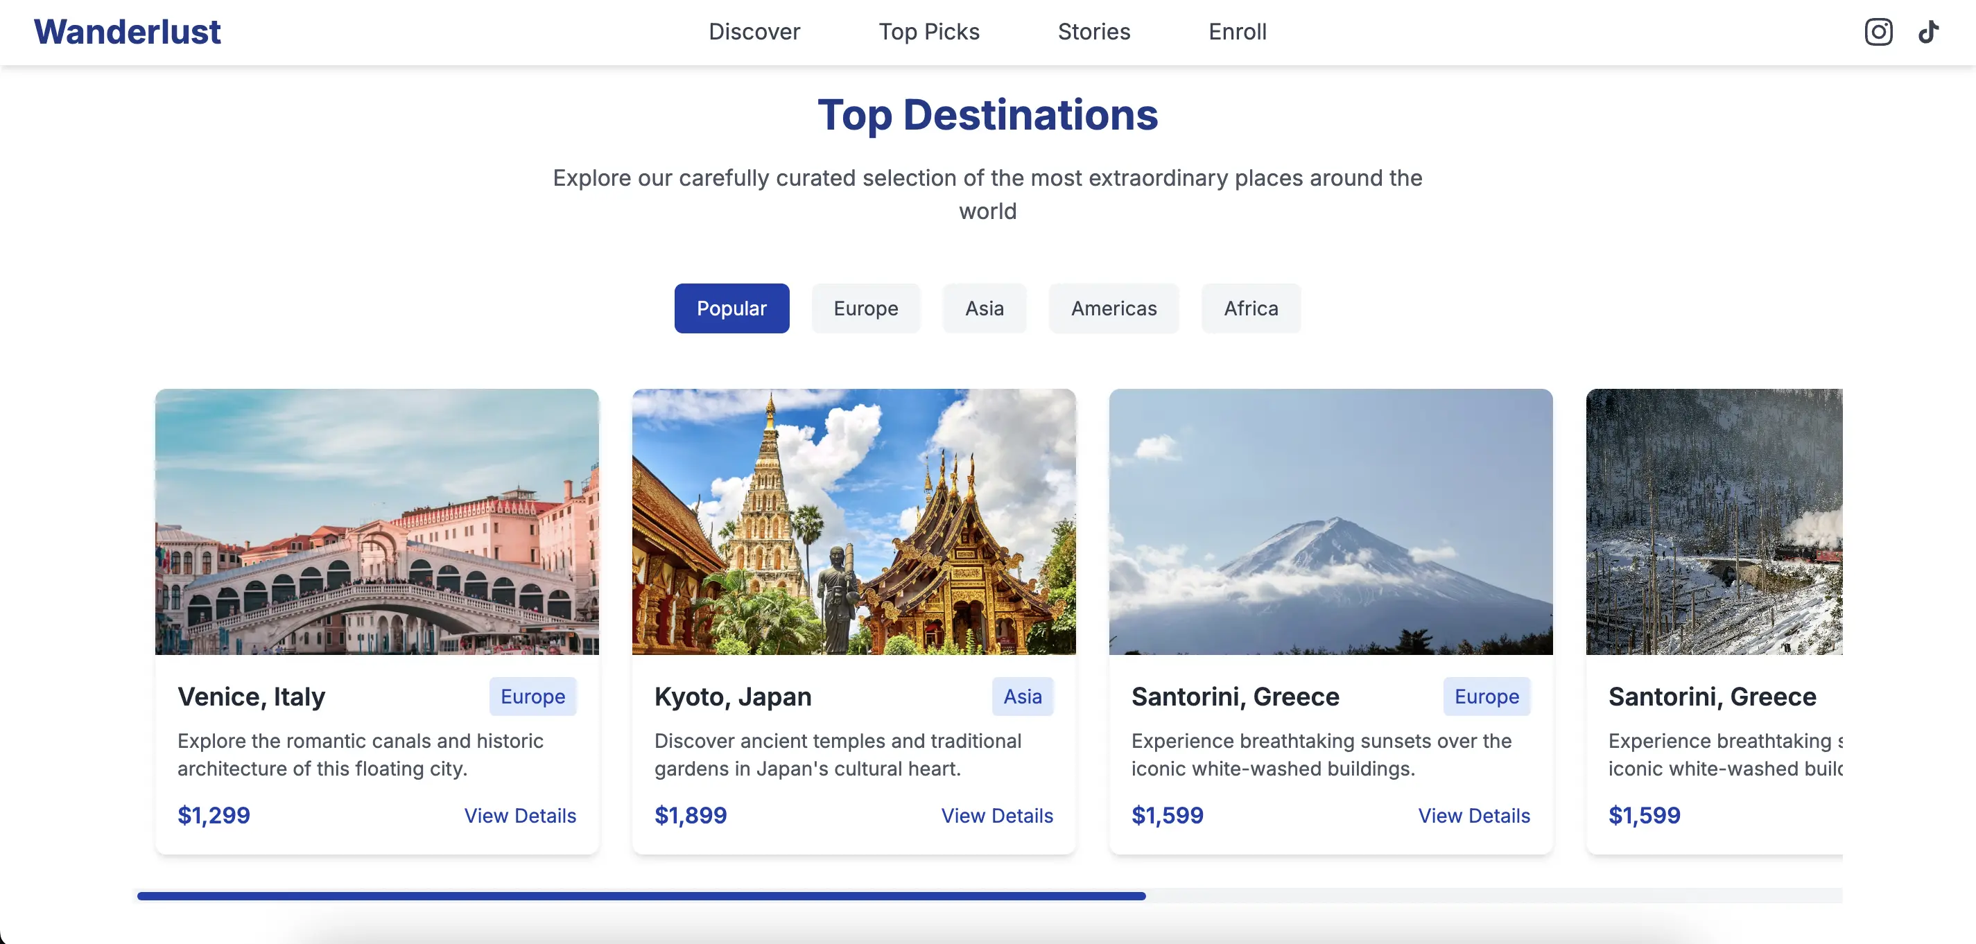Click the Venice Rialto bridge photo
The width and height of the screenshot is (1976, 944).
tap(376, 521)
